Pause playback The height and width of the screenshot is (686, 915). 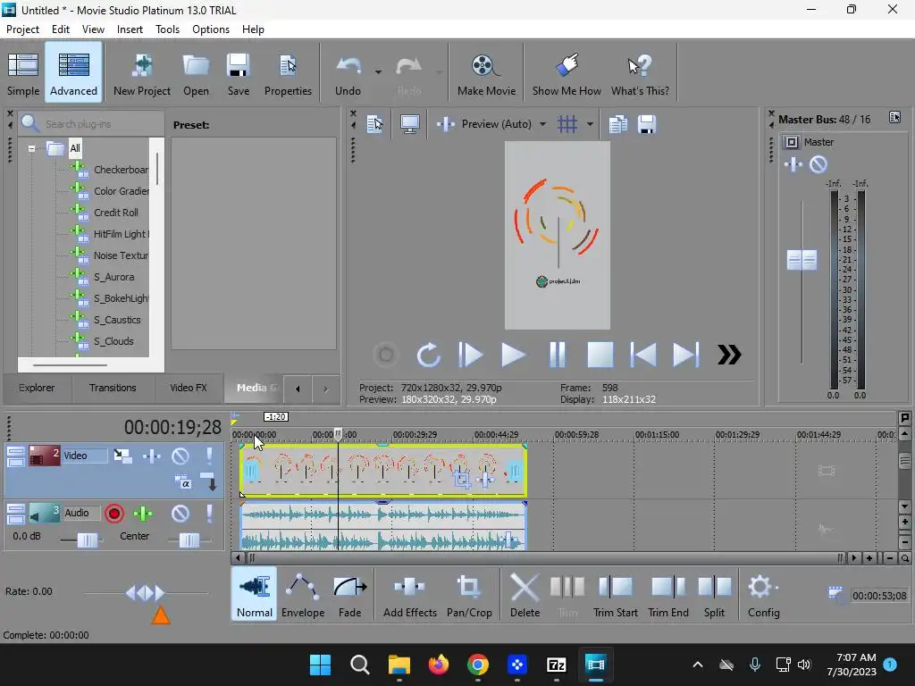pyautogui.click(x=558, y=355)
